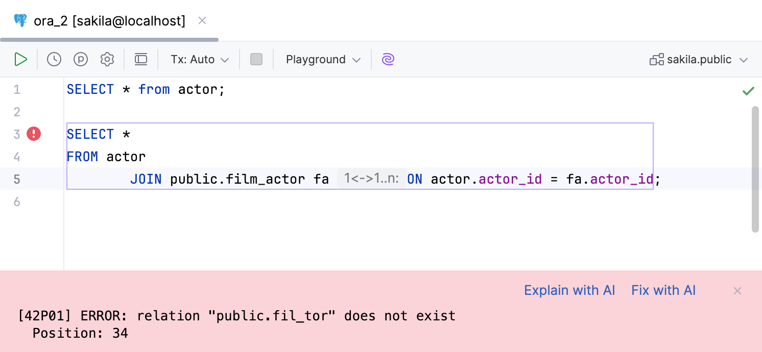The width and height of the screenshot is (762, 352).
Task: Click the Fix with AI link
Action: point(663,290)
